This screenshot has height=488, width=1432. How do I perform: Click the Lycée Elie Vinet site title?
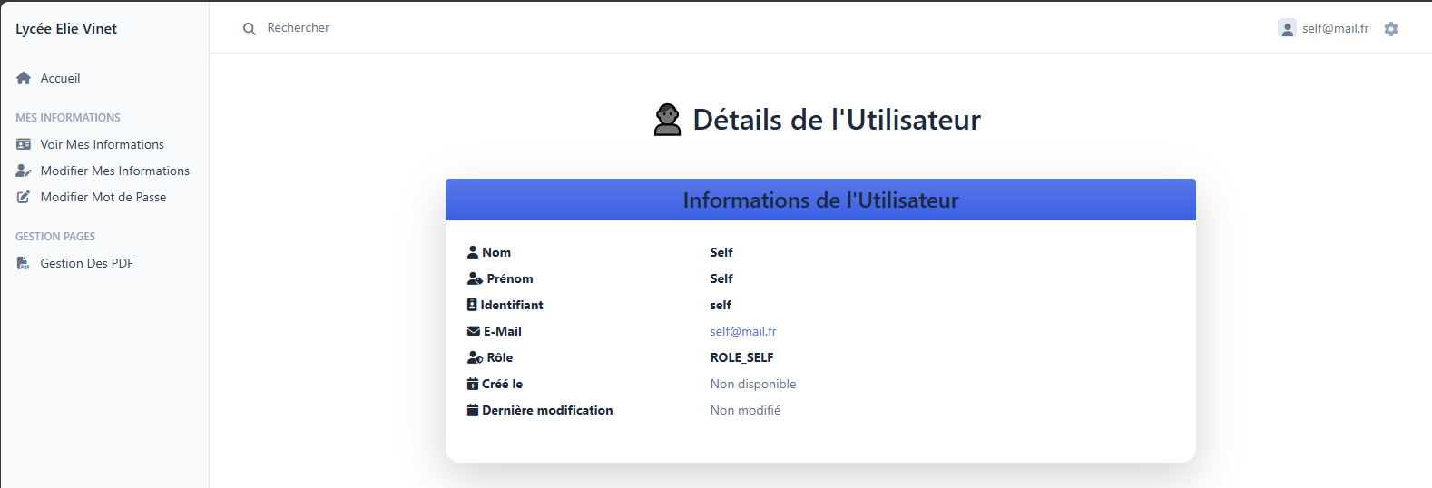pyautogui.click(x=66, y=29)
